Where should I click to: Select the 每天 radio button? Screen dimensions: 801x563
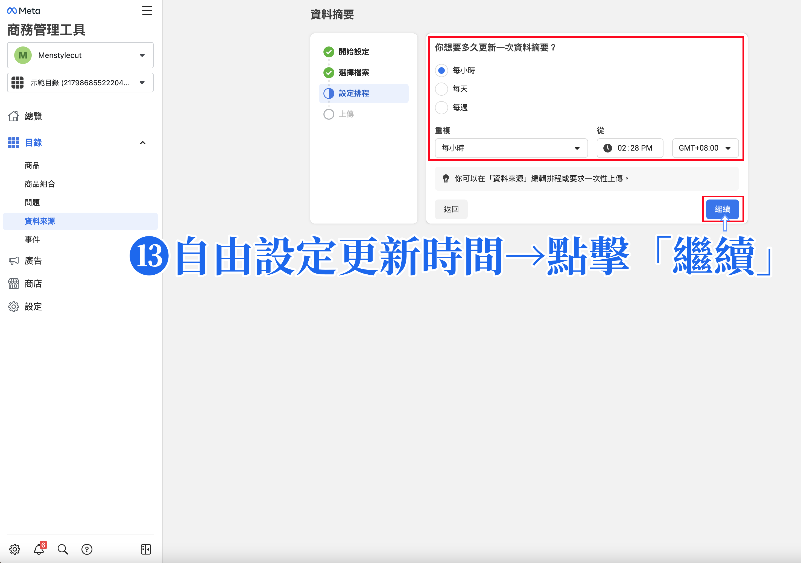coord(441,89)
